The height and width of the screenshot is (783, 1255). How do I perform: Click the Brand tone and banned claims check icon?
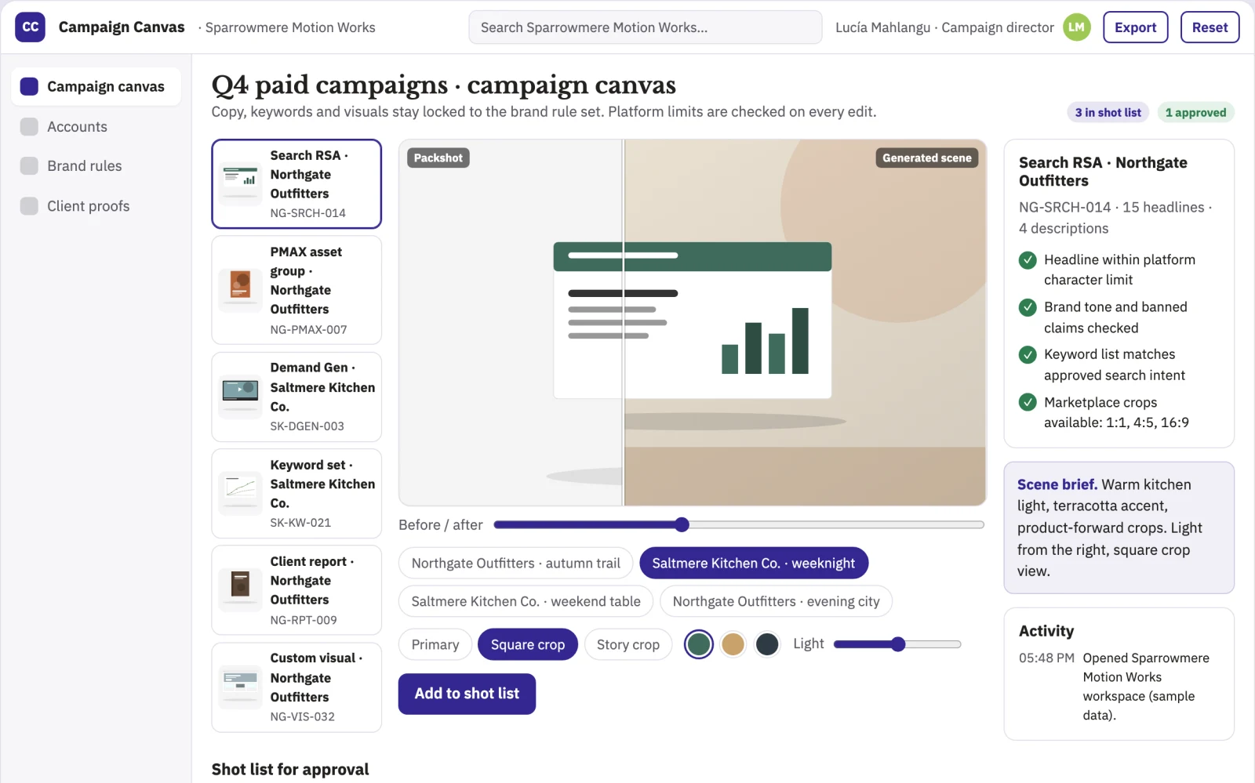point(1028,307)
